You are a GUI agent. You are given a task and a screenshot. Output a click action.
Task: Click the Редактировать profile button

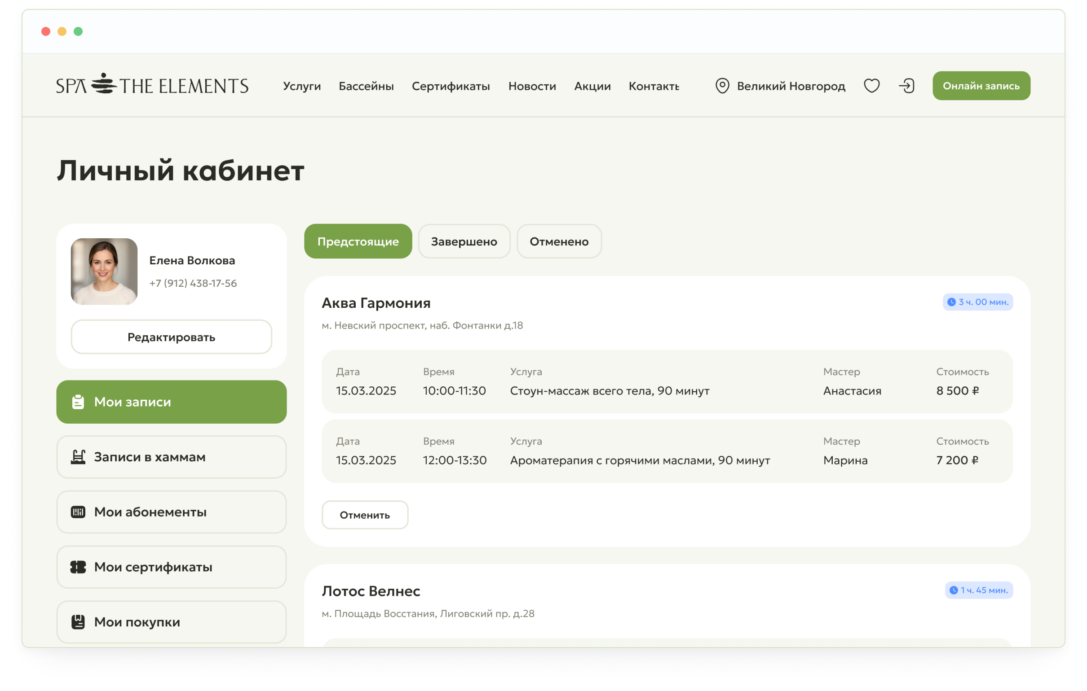tap(172, 337)
